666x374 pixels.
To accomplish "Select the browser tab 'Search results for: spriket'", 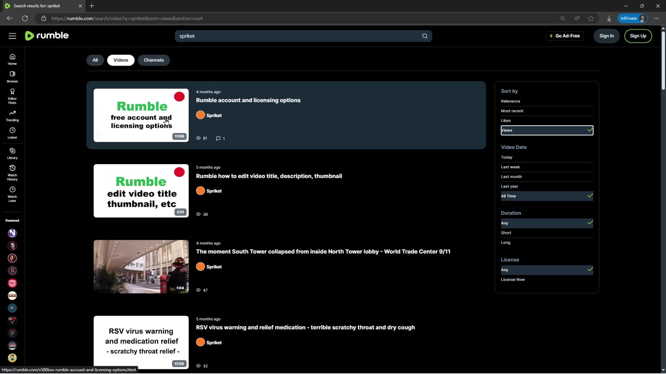I will point(43,6).
